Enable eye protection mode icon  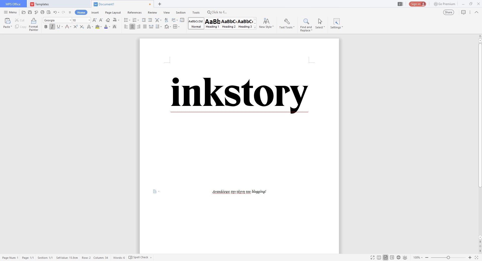(x=405, y=257)
